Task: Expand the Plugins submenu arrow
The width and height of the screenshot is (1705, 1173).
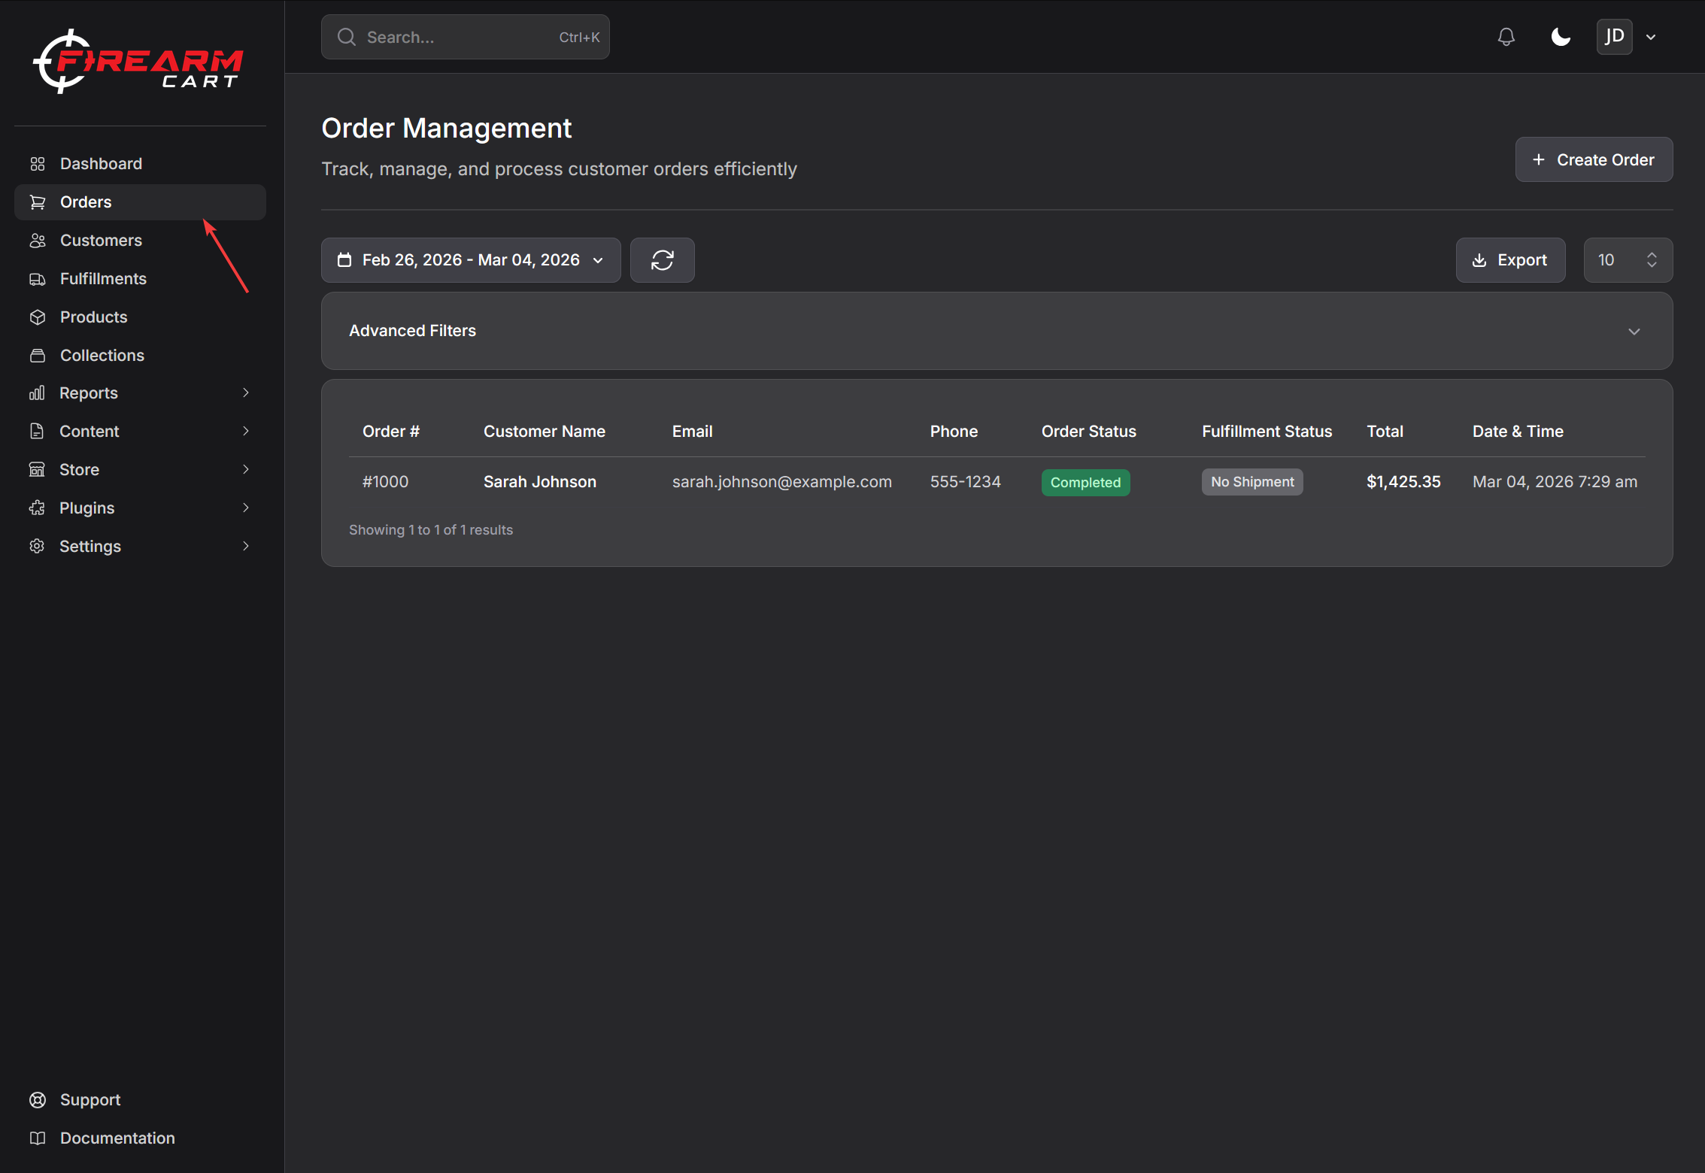Action: click(x=245, y=508)
